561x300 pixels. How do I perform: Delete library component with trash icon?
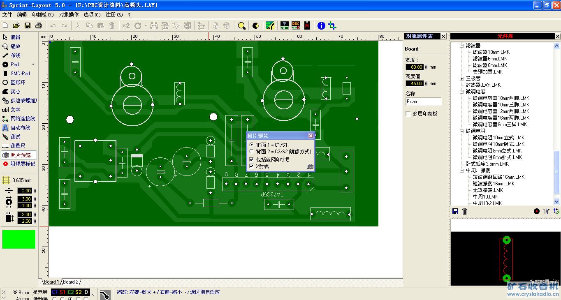[465, 211]
